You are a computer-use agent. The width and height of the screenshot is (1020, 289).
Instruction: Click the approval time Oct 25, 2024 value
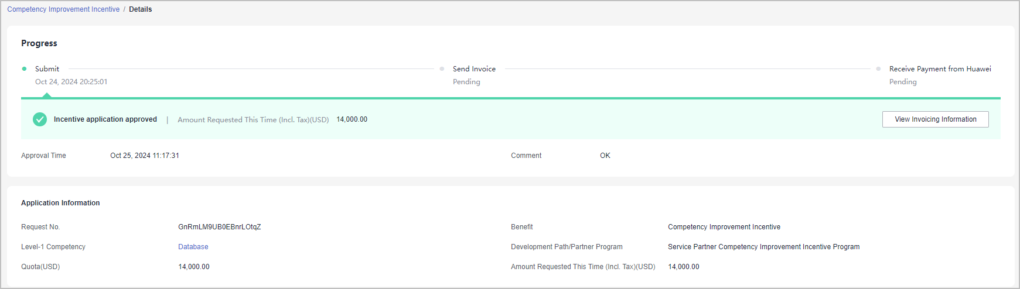tap(145, 156)
